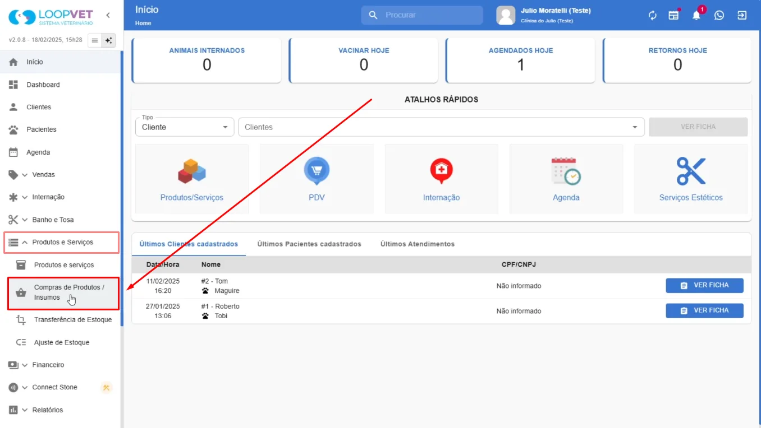Screen dimensions: 761x428
Task: Click the sparkle AI icon in sidebar header
Action: tap(109, 40)
